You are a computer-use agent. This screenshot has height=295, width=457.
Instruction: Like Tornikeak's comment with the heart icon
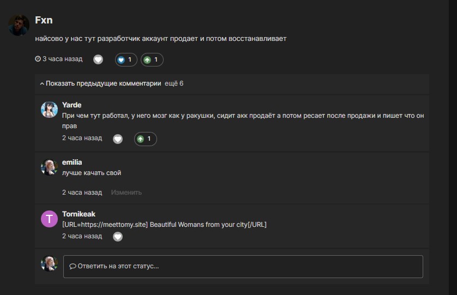pos(118,237)
